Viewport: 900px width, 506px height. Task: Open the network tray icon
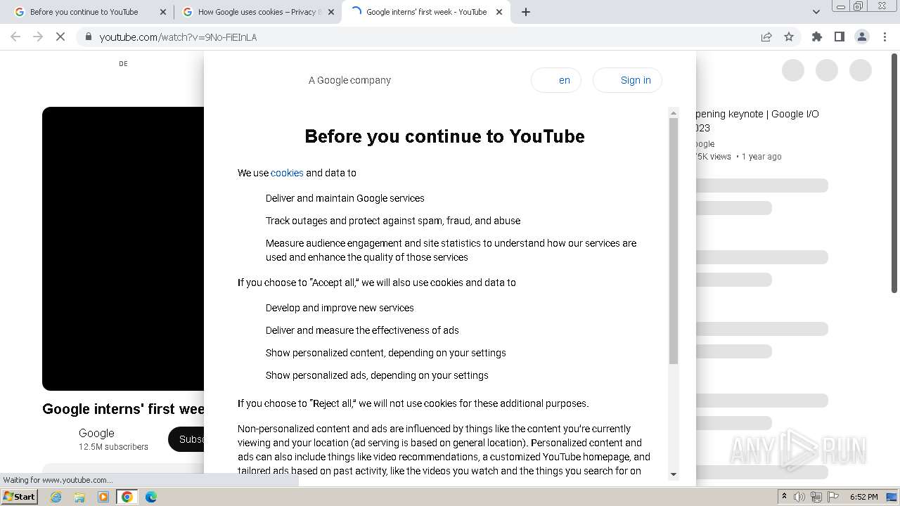coord(817,497)
